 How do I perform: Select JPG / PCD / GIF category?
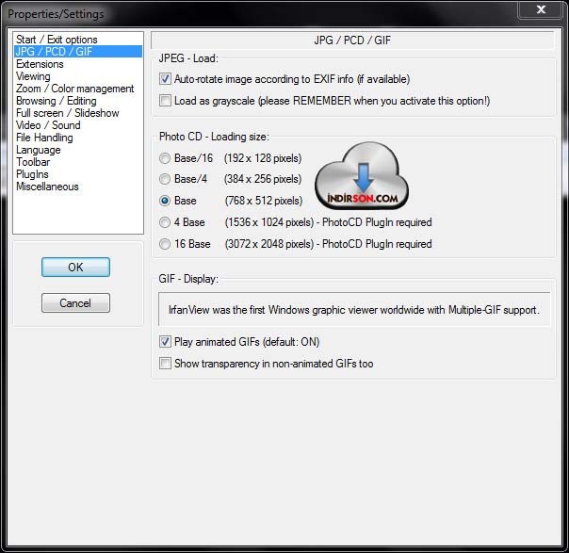(78, 52)
